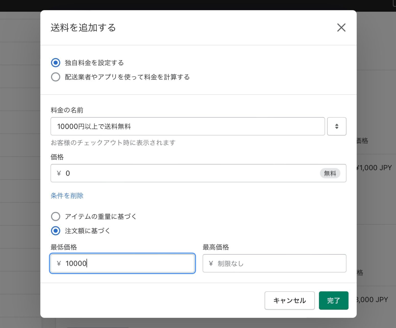Click the 価格 label above the price field
This screenshot has width=396, height=328.
pyautogui.click(x=57, y=157)
